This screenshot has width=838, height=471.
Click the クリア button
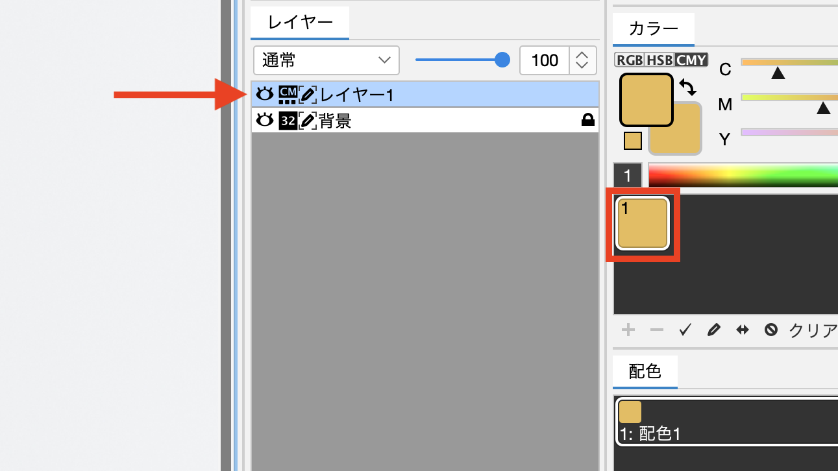812,330
